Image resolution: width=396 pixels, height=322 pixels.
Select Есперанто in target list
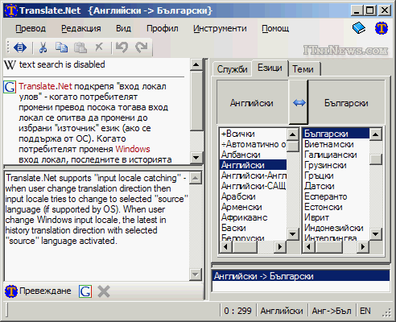336,196
